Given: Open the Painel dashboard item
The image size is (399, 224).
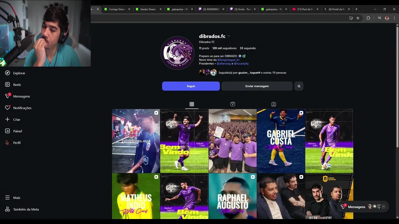Looking at the screenshot, I should 13,131.
